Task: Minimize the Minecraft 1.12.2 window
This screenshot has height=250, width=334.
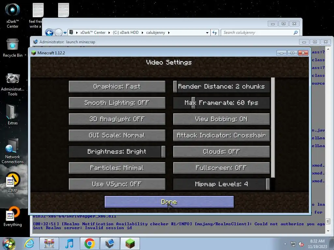Action: pos(281,53)
